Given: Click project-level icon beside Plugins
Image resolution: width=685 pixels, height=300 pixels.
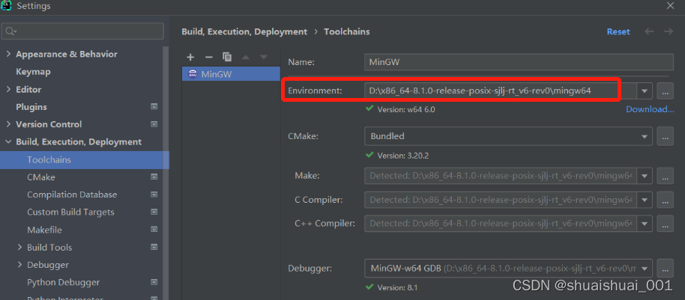Looking at the screenshot, I should click(x=154, y=107).
